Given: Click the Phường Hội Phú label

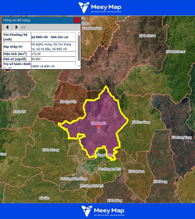Looking at the screenshot, I should coord(92,186).
